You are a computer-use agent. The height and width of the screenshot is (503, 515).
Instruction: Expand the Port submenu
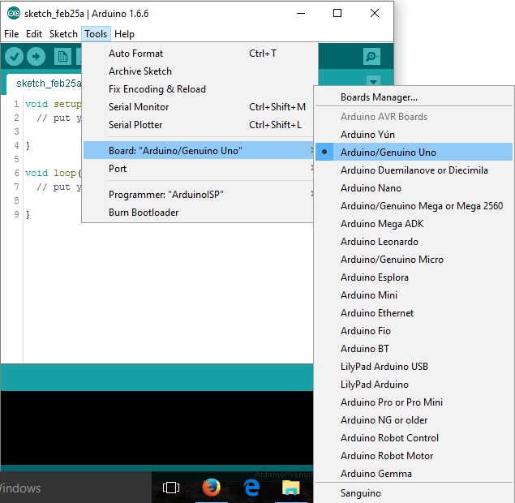pos(198,169)
